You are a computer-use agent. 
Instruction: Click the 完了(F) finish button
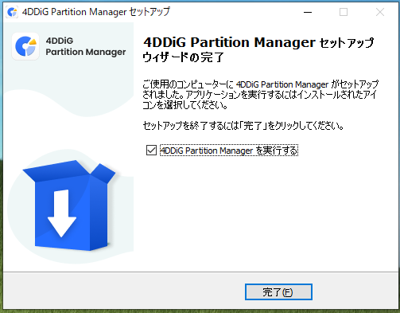[278, 292]
